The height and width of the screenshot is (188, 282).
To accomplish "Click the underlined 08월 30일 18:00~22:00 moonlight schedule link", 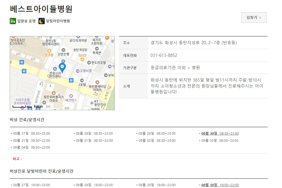I will point(220,185).
